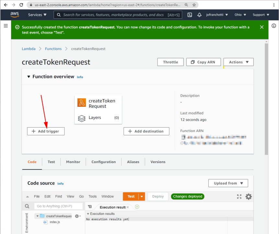Click the code editor settings gear icon
This screenshot has height=234, width=279.
248,196
